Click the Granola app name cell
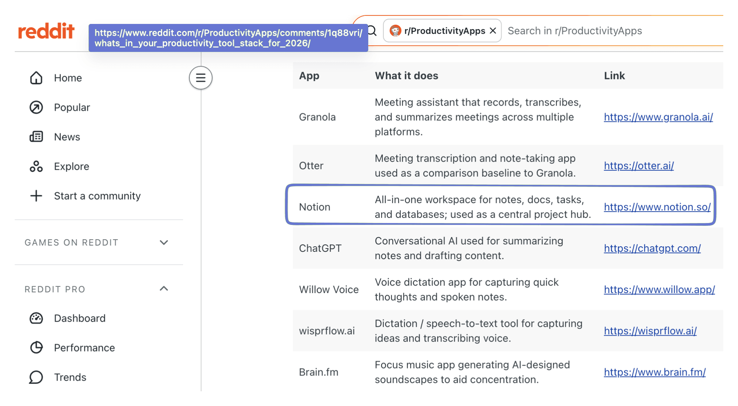Image resolution: width=738 pixels, height=406 pixels. [317, 117]
